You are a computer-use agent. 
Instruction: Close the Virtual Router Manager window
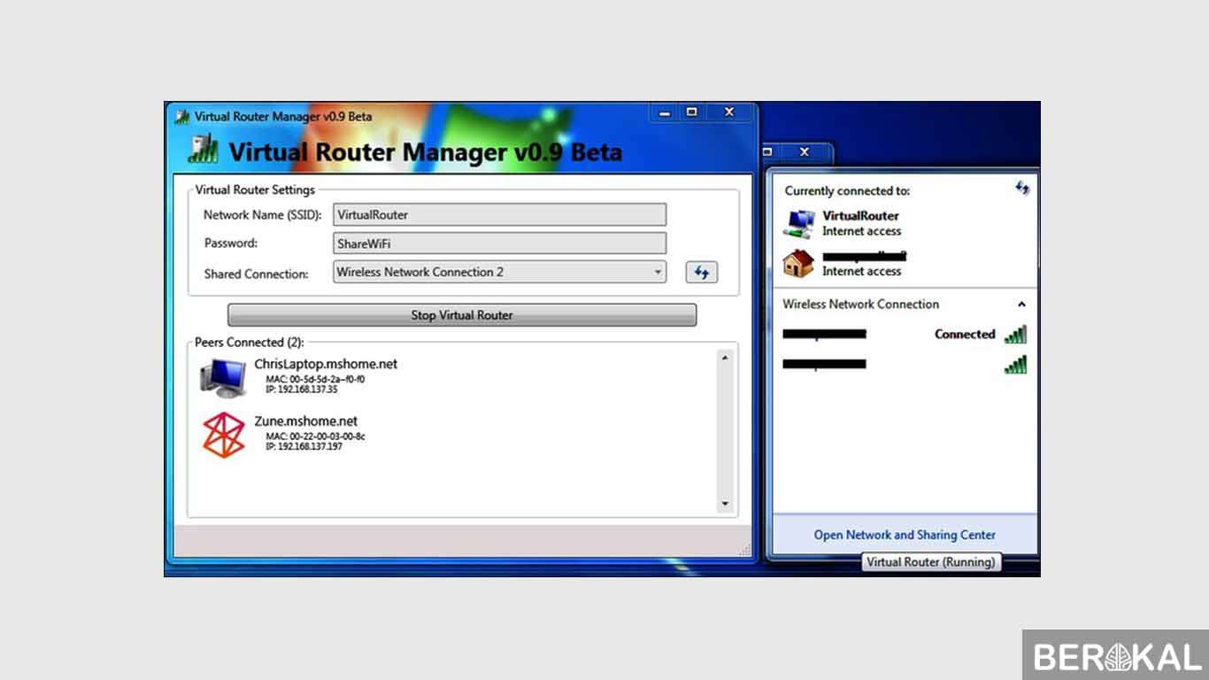click(729, 112)
